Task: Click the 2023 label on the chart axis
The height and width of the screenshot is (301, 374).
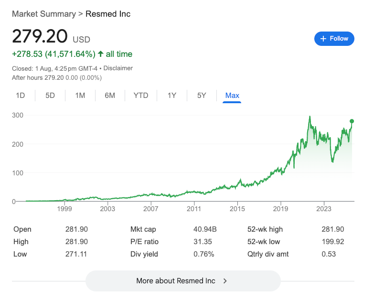Action: tap(324, 209)
